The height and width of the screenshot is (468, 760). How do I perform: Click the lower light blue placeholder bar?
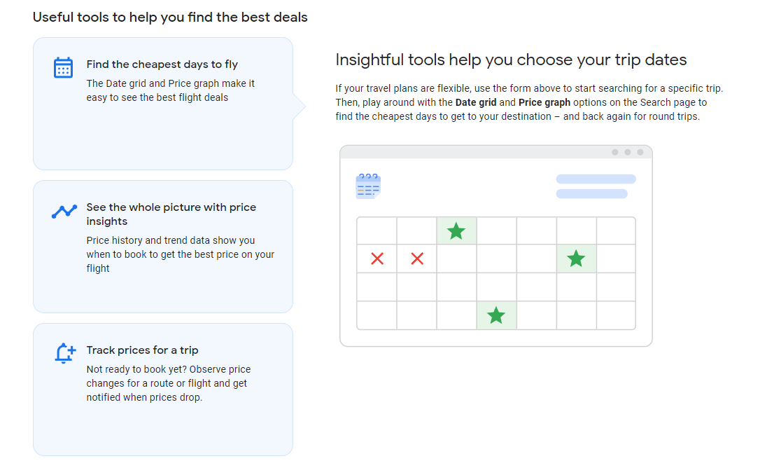592,193
